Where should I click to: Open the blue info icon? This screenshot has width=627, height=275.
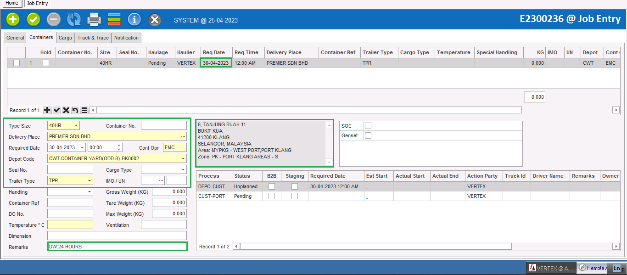click(134, 20)
